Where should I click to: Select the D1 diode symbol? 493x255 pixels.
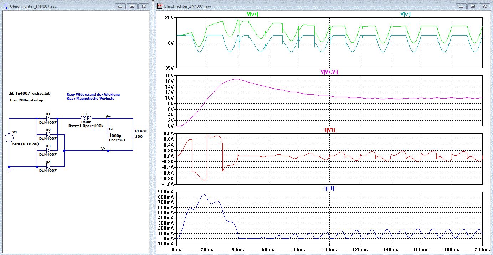pos(48,118)
